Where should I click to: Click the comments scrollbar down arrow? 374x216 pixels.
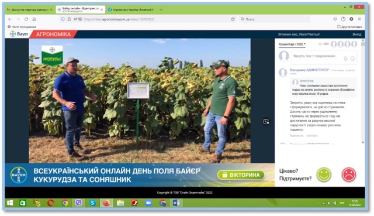363,142
